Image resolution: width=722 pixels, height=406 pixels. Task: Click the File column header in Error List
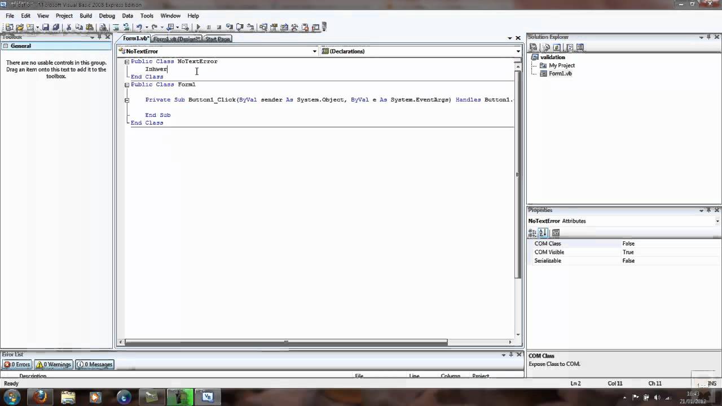coord(359,376)
